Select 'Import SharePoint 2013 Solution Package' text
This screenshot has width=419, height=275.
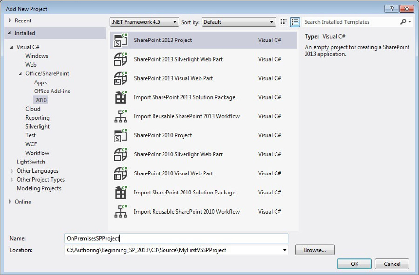[184, 97]
